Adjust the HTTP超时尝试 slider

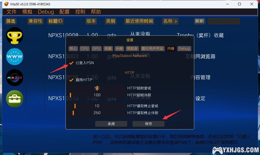tap(97, 88)
